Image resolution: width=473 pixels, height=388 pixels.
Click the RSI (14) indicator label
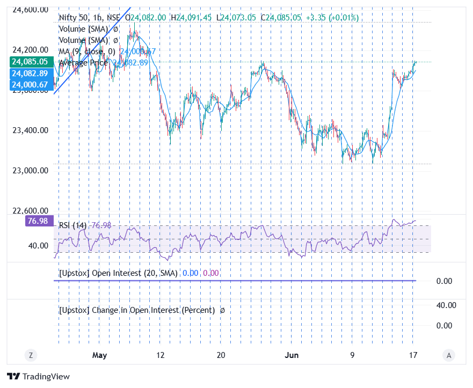pos(72,225)
